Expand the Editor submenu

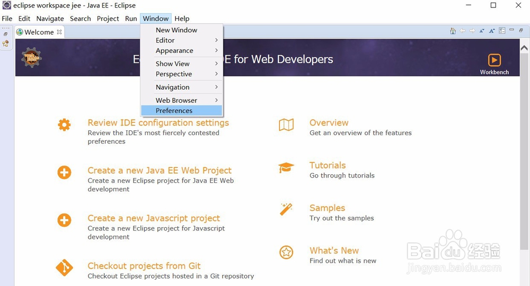(x=181, y=40)
